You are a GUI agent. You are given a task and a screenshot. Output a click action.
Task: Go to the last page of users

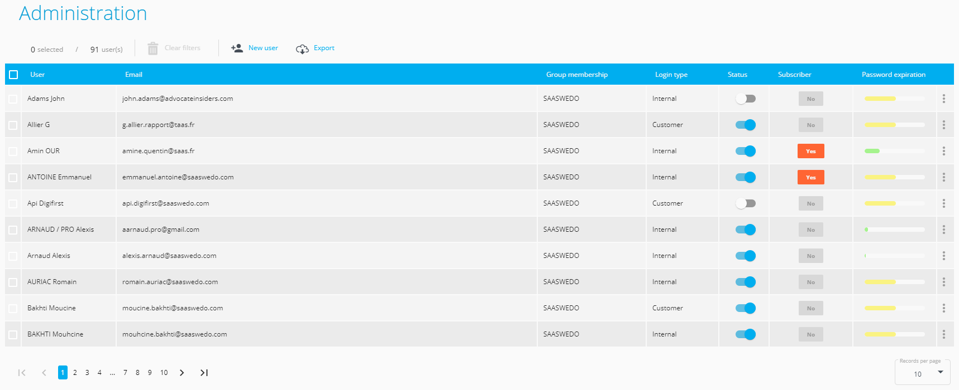tap(204, 373)
